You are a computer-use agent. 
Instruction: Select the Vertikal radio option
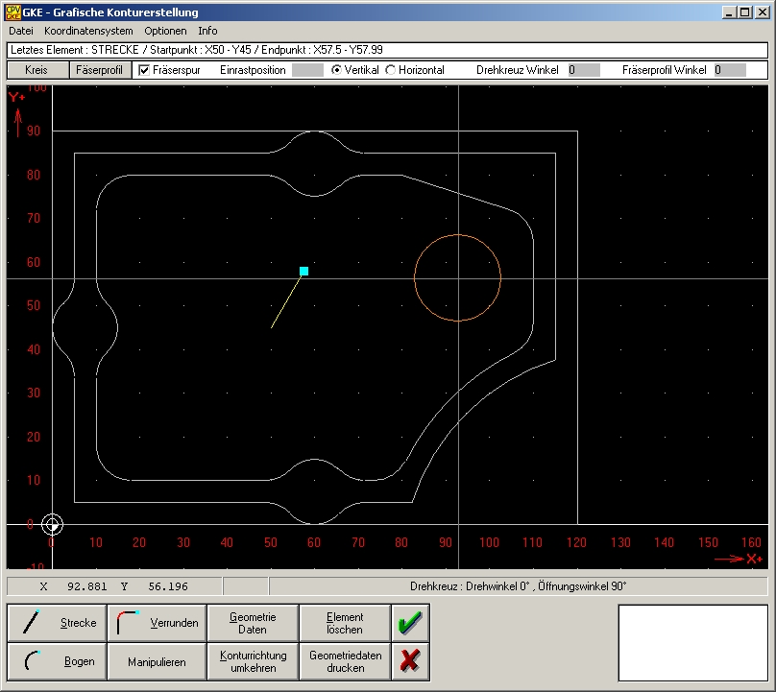click(x=336, y=70)
